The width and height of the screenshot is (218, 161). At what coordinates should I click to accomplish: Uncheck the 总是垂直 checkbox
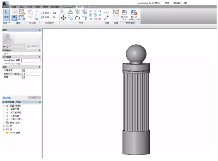pos(23,71)
